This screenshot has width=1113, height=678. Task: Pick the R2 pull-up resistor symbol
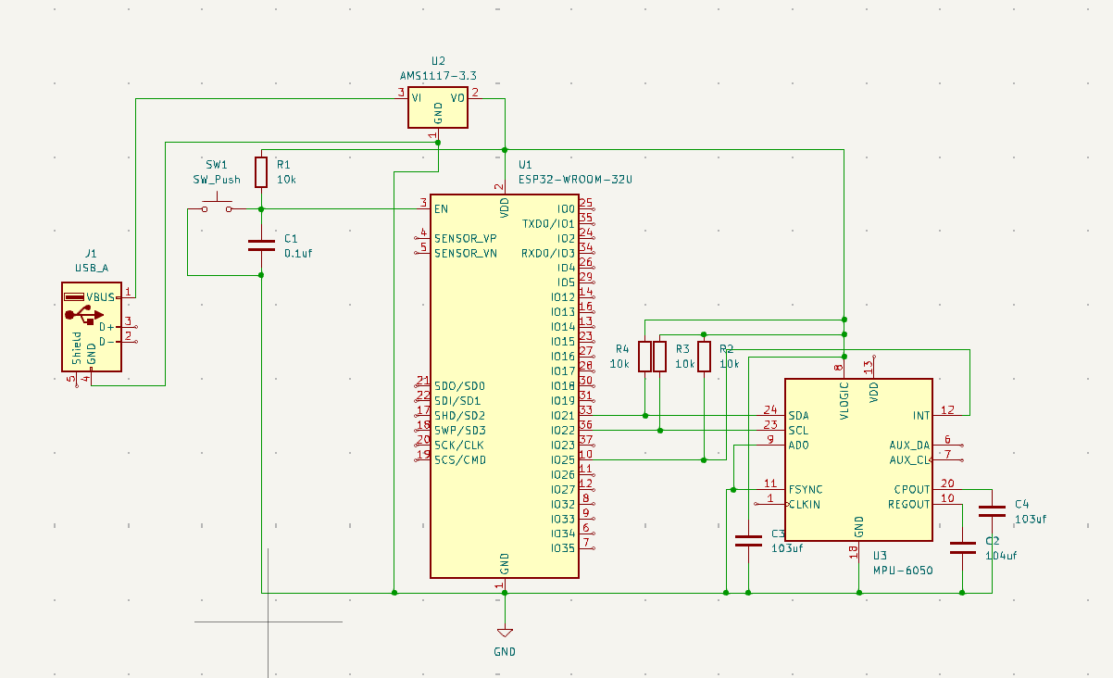(x=704, y=357)
